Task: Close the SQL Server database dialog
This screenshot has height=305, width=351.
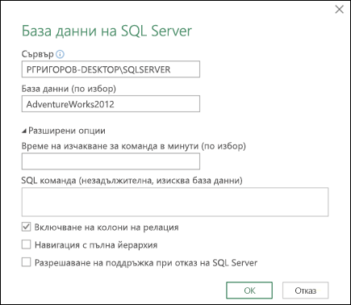Action: 339,10
